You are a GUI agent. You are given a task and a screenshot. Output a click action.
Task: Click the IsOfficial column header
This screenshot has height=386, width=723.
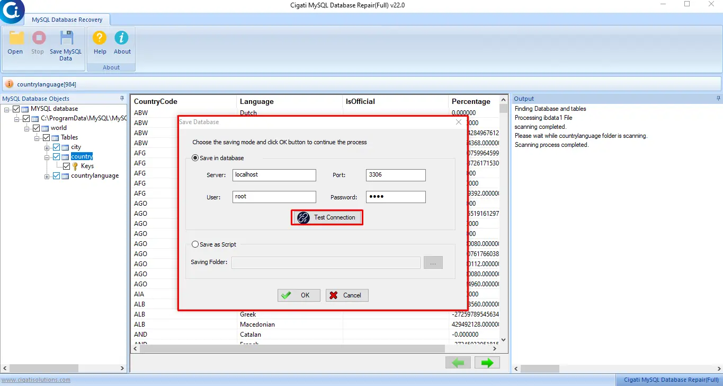396,101
